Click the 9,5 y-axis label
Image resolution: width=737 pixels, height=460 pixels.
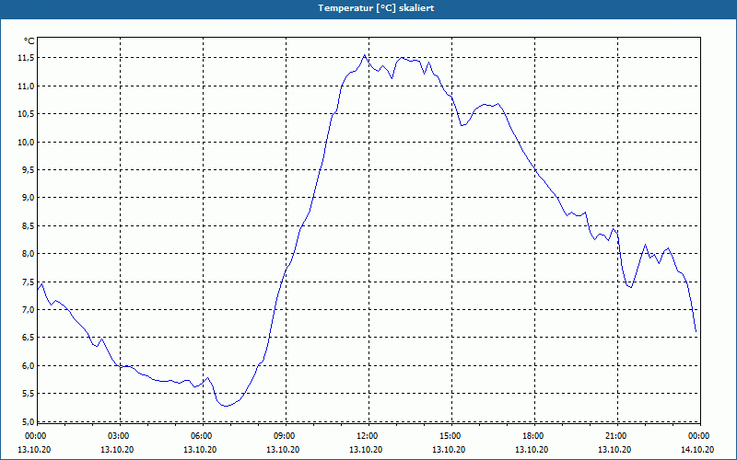pos(28,169)
